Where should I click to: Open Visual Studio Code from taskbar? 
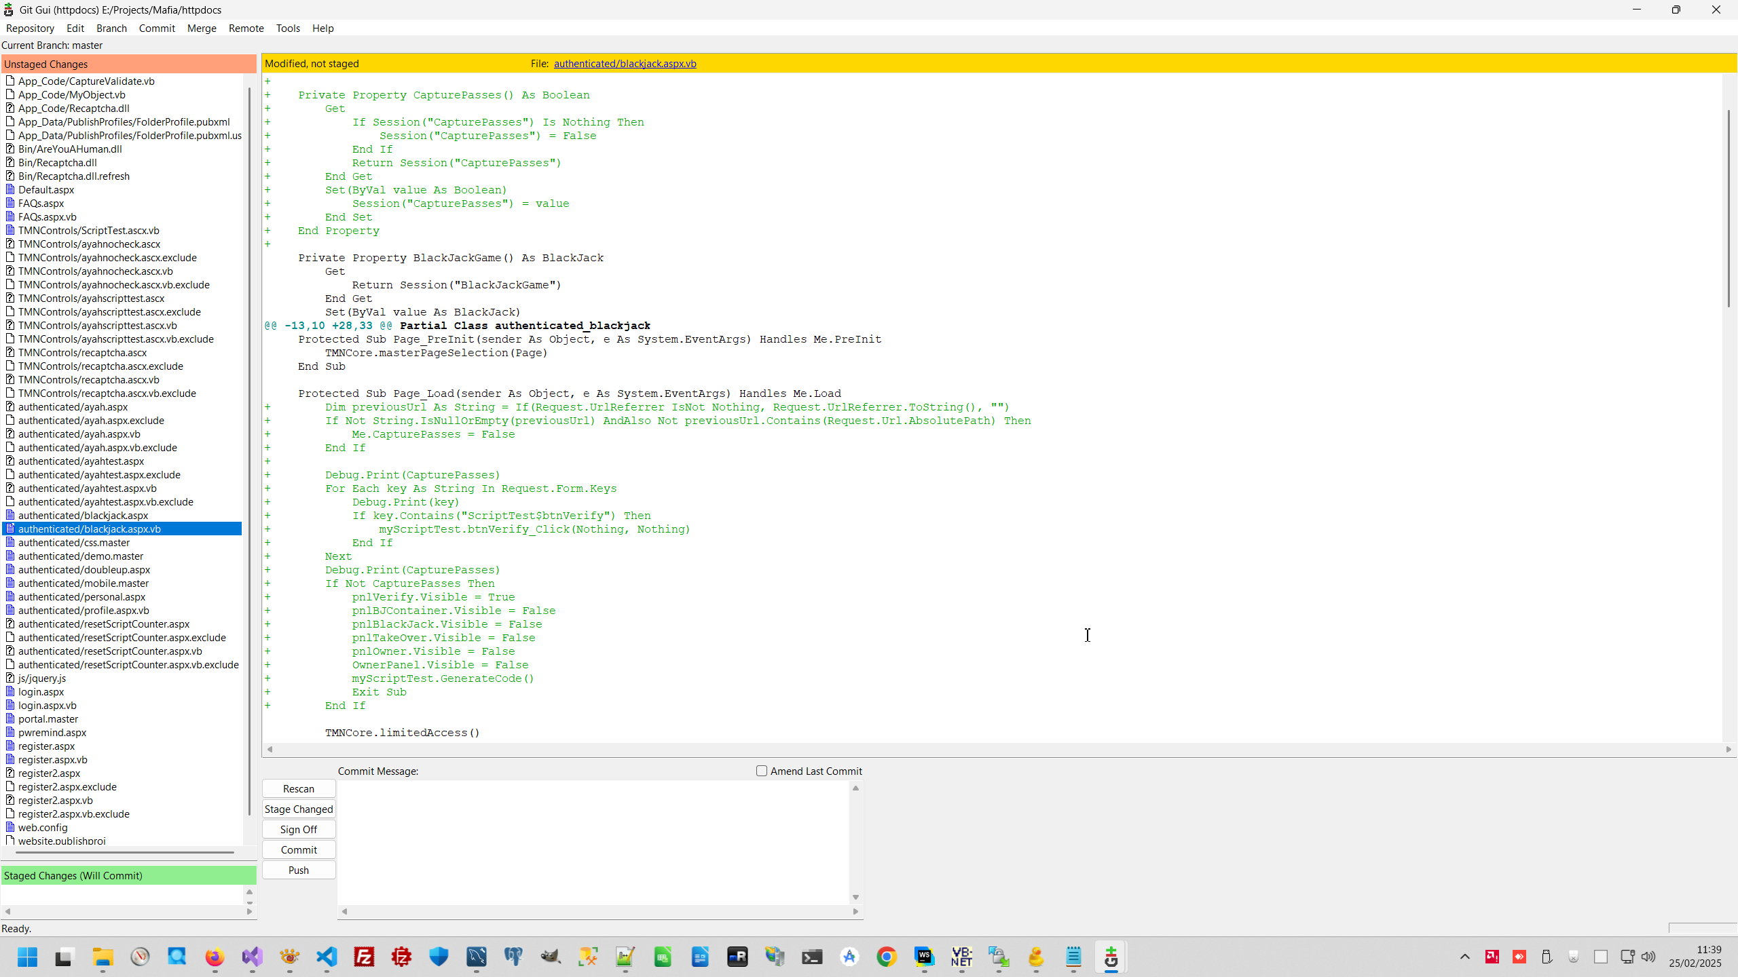tap(327, 957)
